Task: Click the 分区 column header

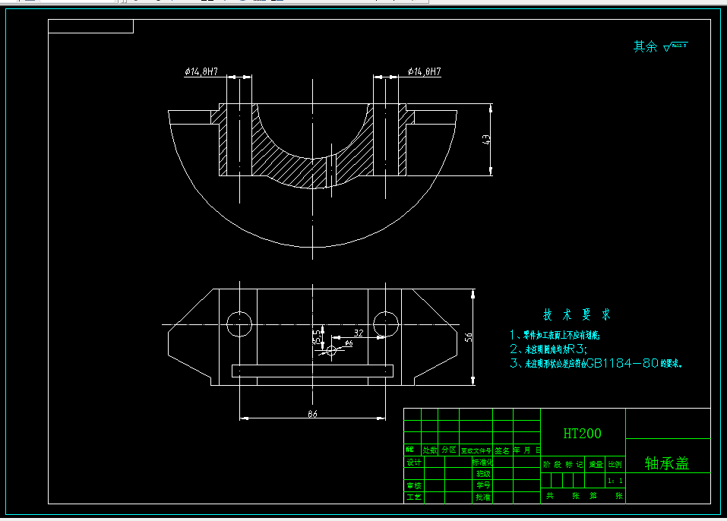Action: [449, 450]
